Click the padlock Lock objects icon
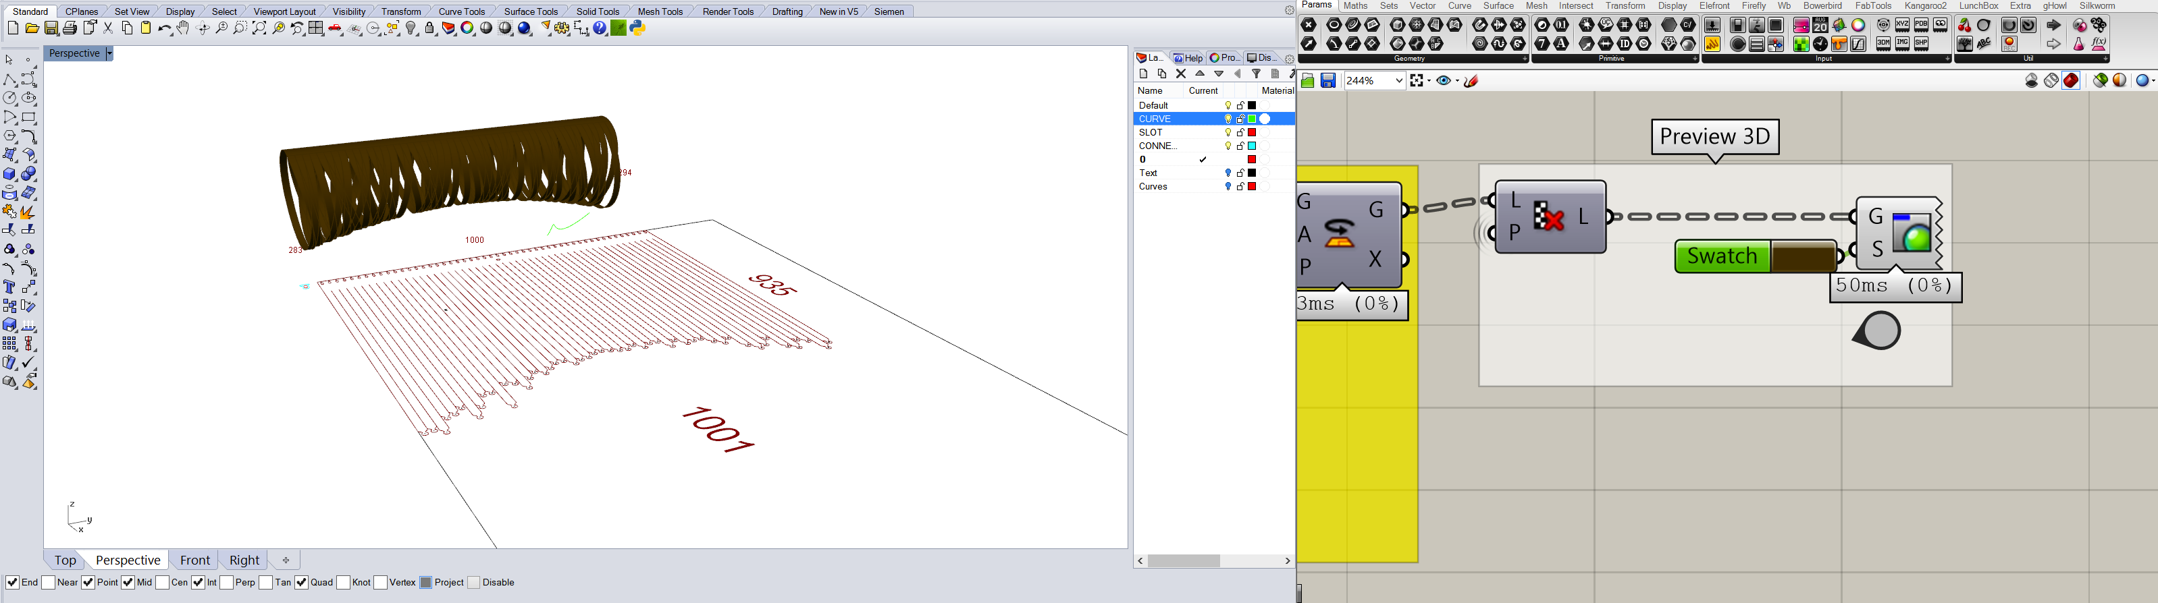Image resolution: width=2158 pixels, height=603 pixels. pyautogui.click(x=429, y=28)
